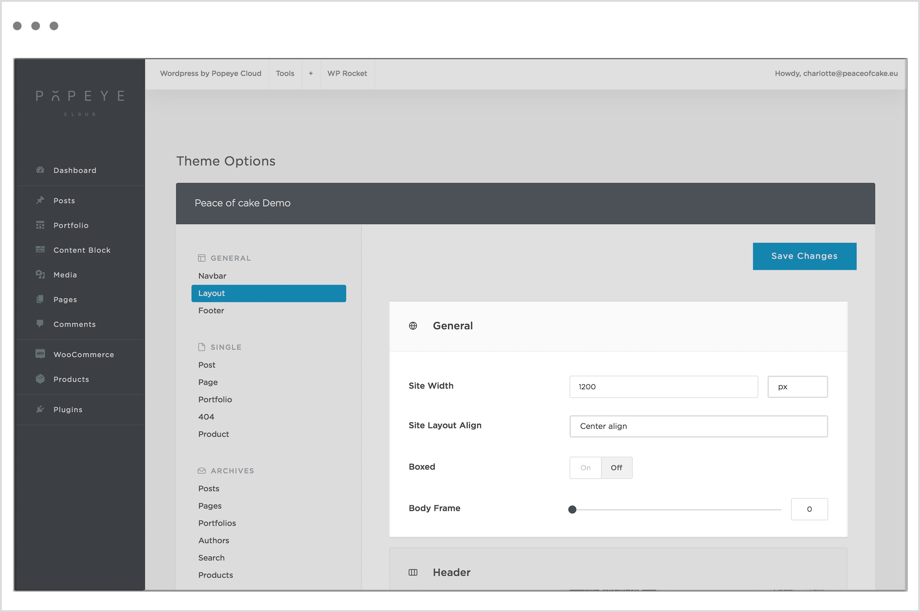Viewport: 920px width, 612px height.
Task: Open the px unit dropdown
Action: point(797,387)
